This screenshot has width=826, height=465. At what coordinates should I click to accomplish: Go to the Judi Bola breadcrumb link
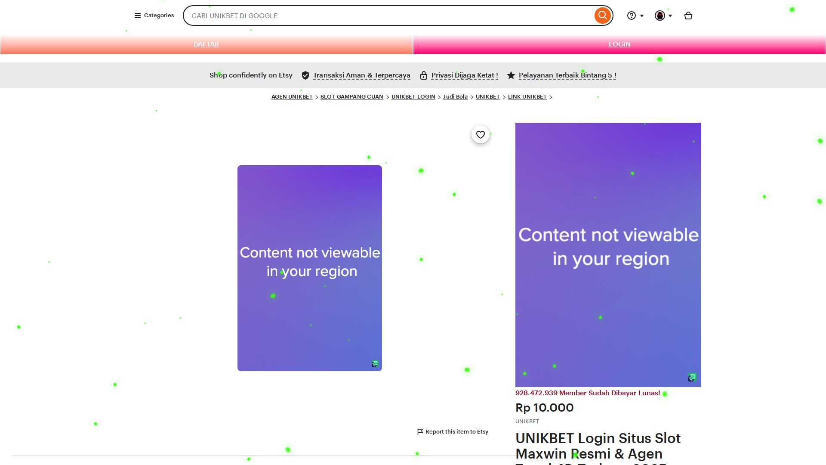[x=455, y=97]
